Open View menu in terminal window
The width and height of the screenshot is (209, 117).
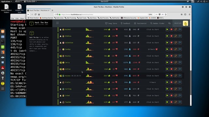pyautogui.click(x=22, y=19)
